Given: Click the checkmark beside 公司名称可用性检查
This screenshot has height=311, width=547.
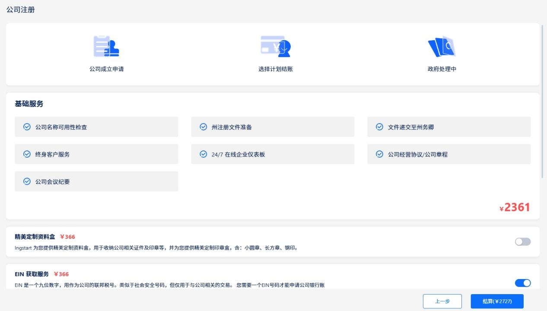Looking at the screenshot, I should (27, 127).
